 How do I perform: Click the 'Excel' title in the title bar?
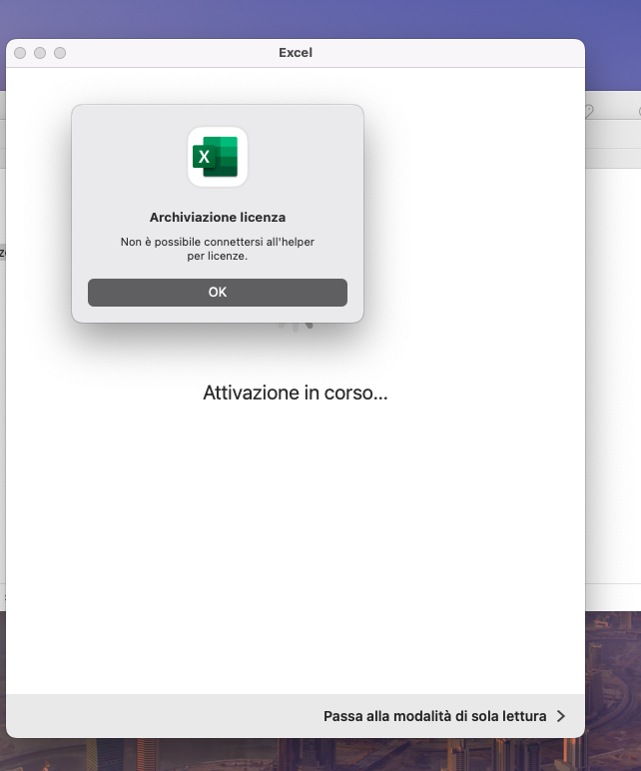point(296,53)
